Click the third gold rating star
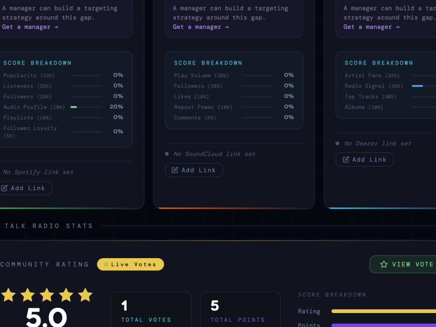The width and height of the screenshot is (436, 327). pyautogui.click(x=47, y=295)
